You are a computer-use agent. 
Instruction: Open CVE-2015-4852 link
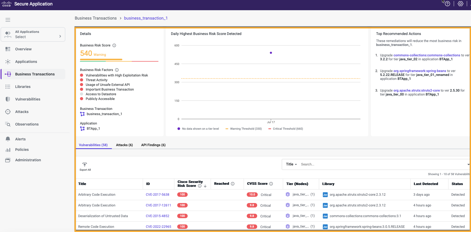click(158, 216)
